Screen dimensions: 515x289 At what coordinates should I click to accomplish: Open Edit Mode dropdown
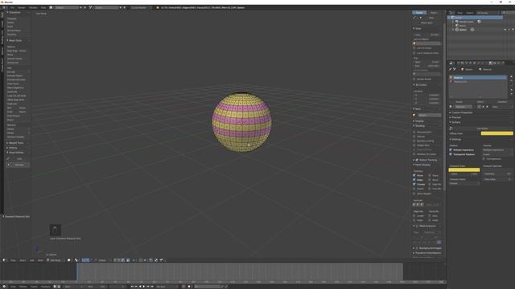click(55, 260)
